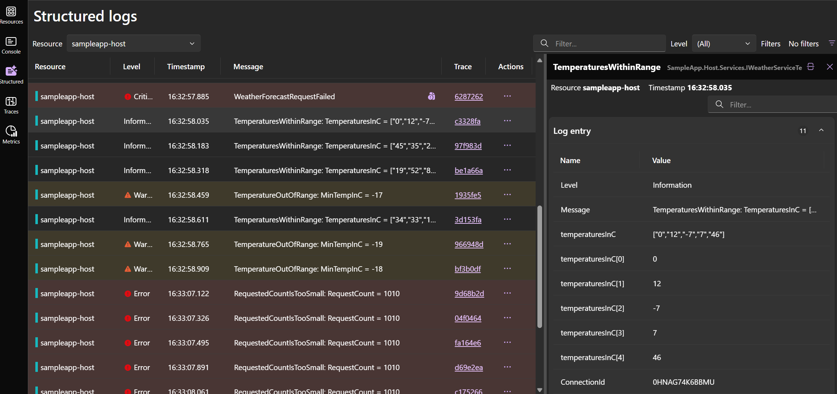Open trace link fa164e6
This screenshot has height=394, width=837.
pyautogui.click(x=467, y=343)
